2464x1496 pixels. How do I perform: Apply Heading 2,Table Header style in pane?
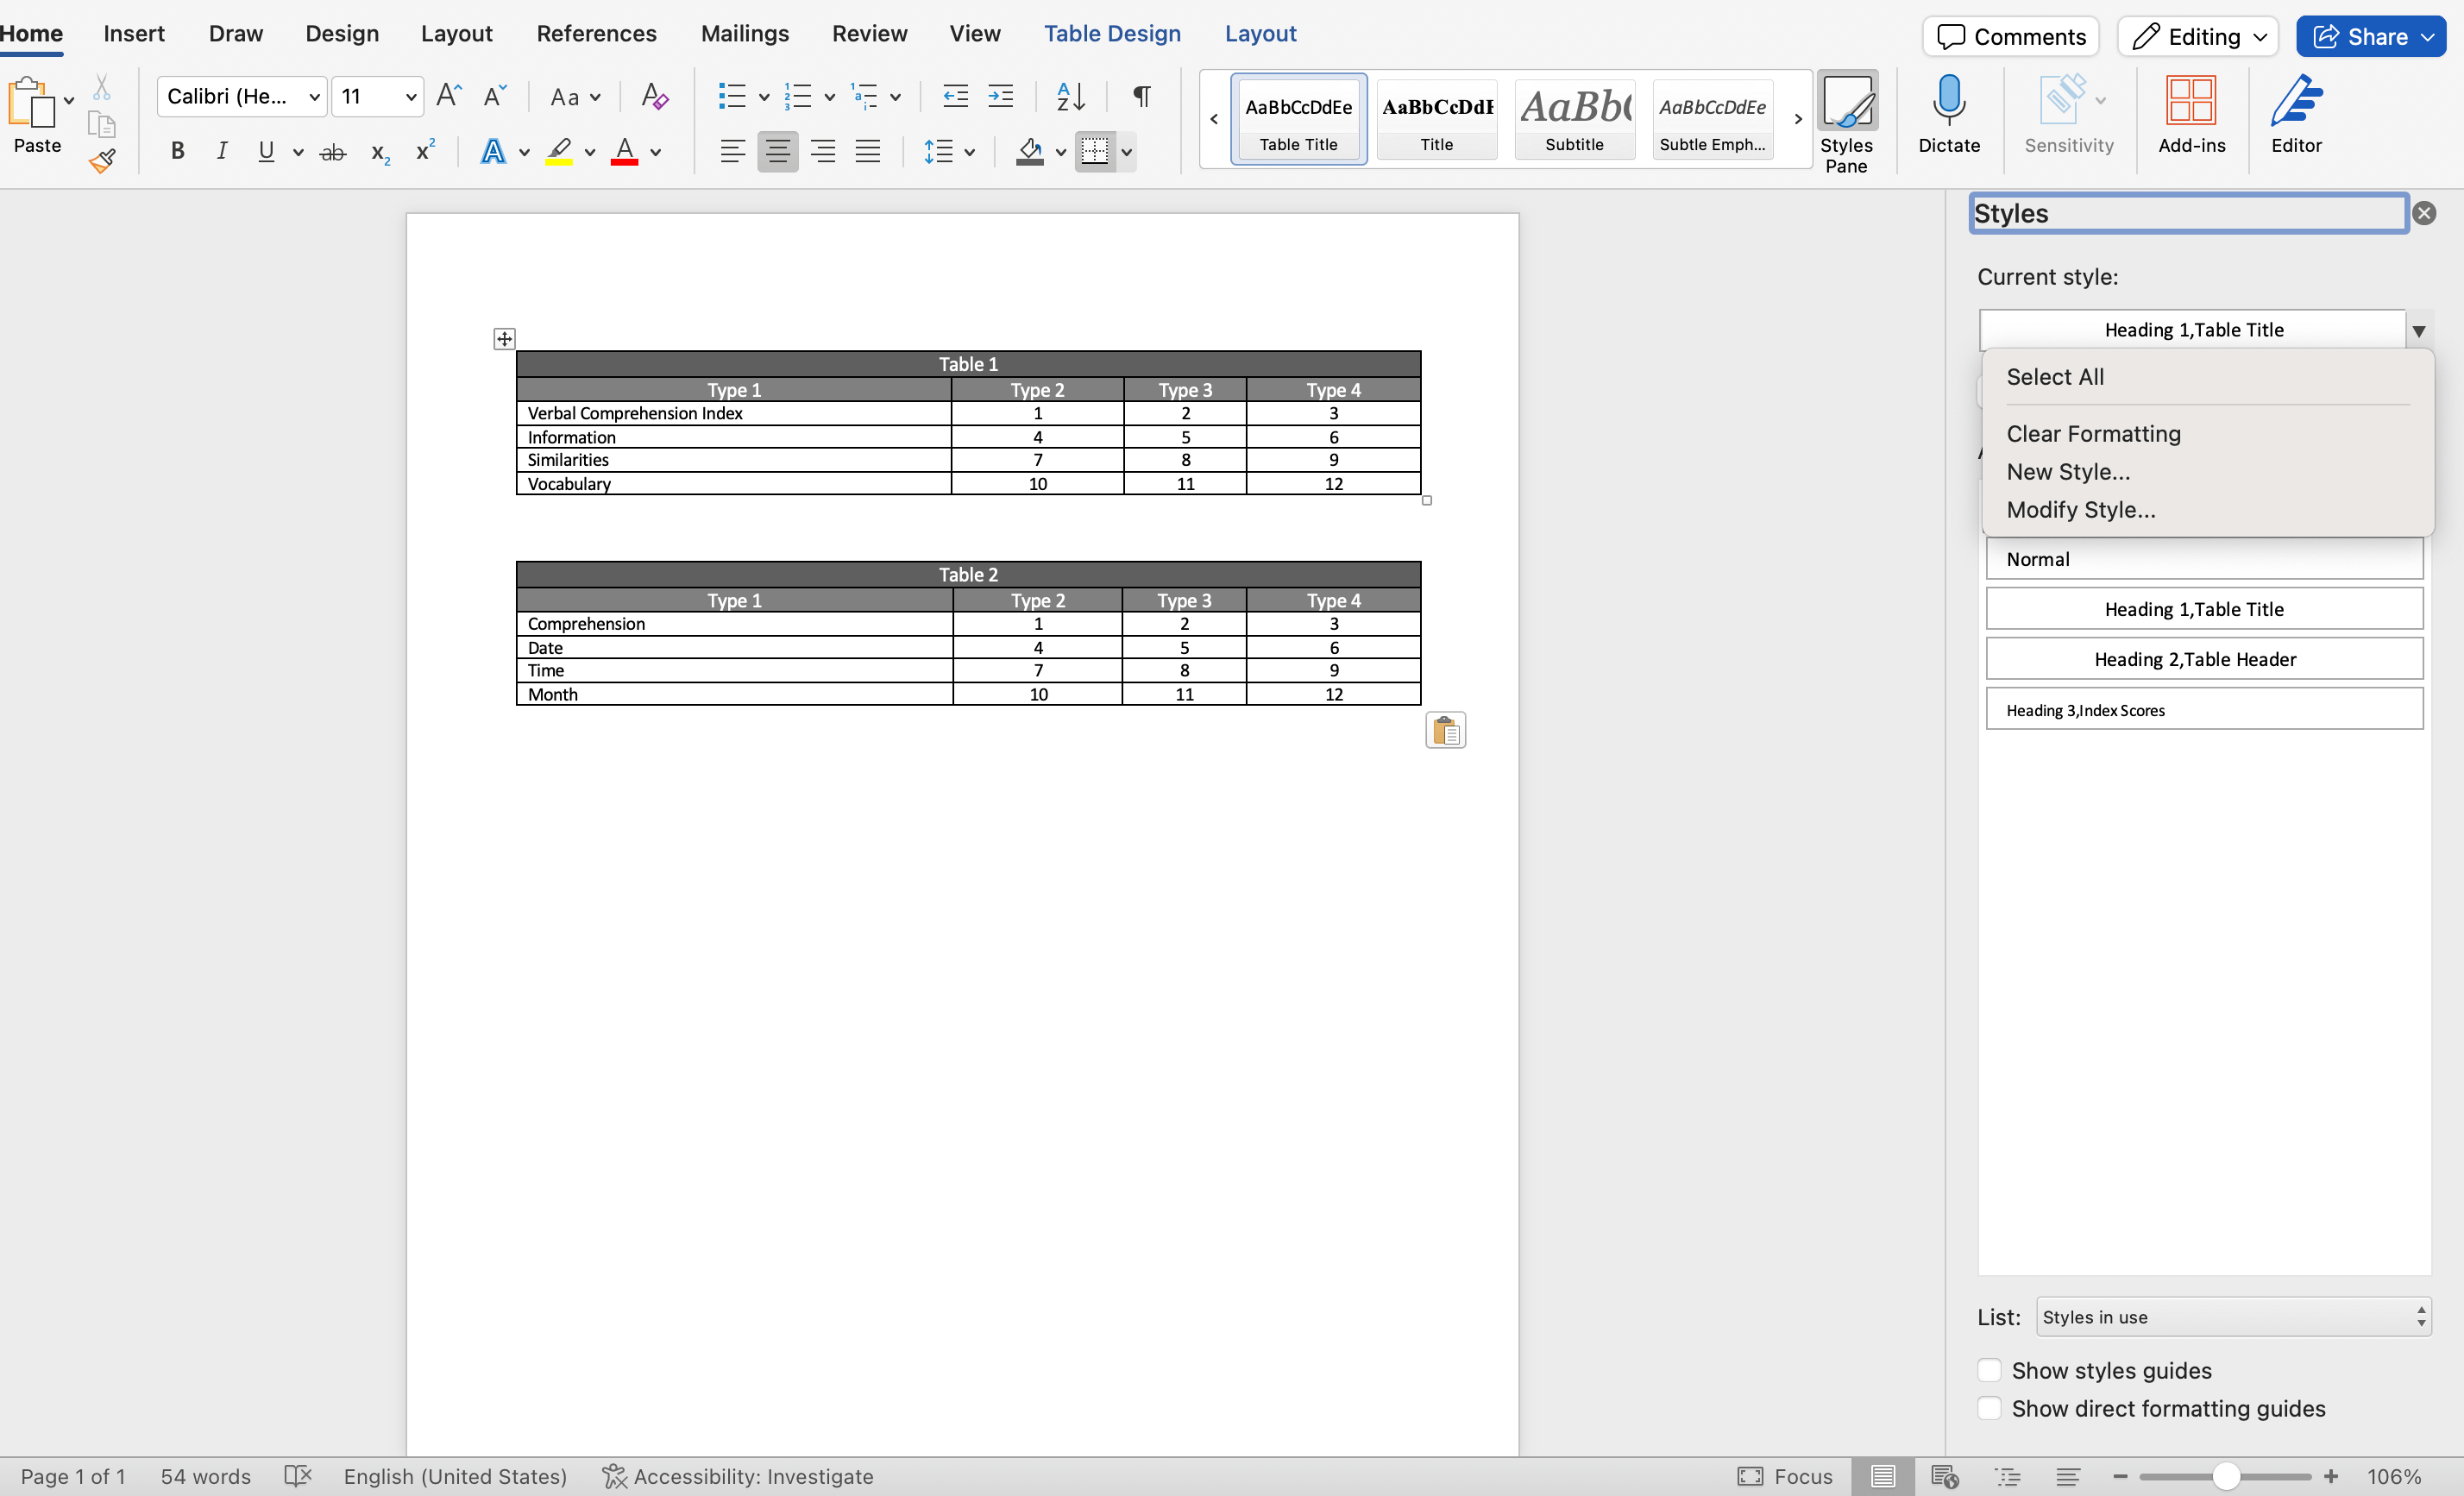tap(2204, 659)
